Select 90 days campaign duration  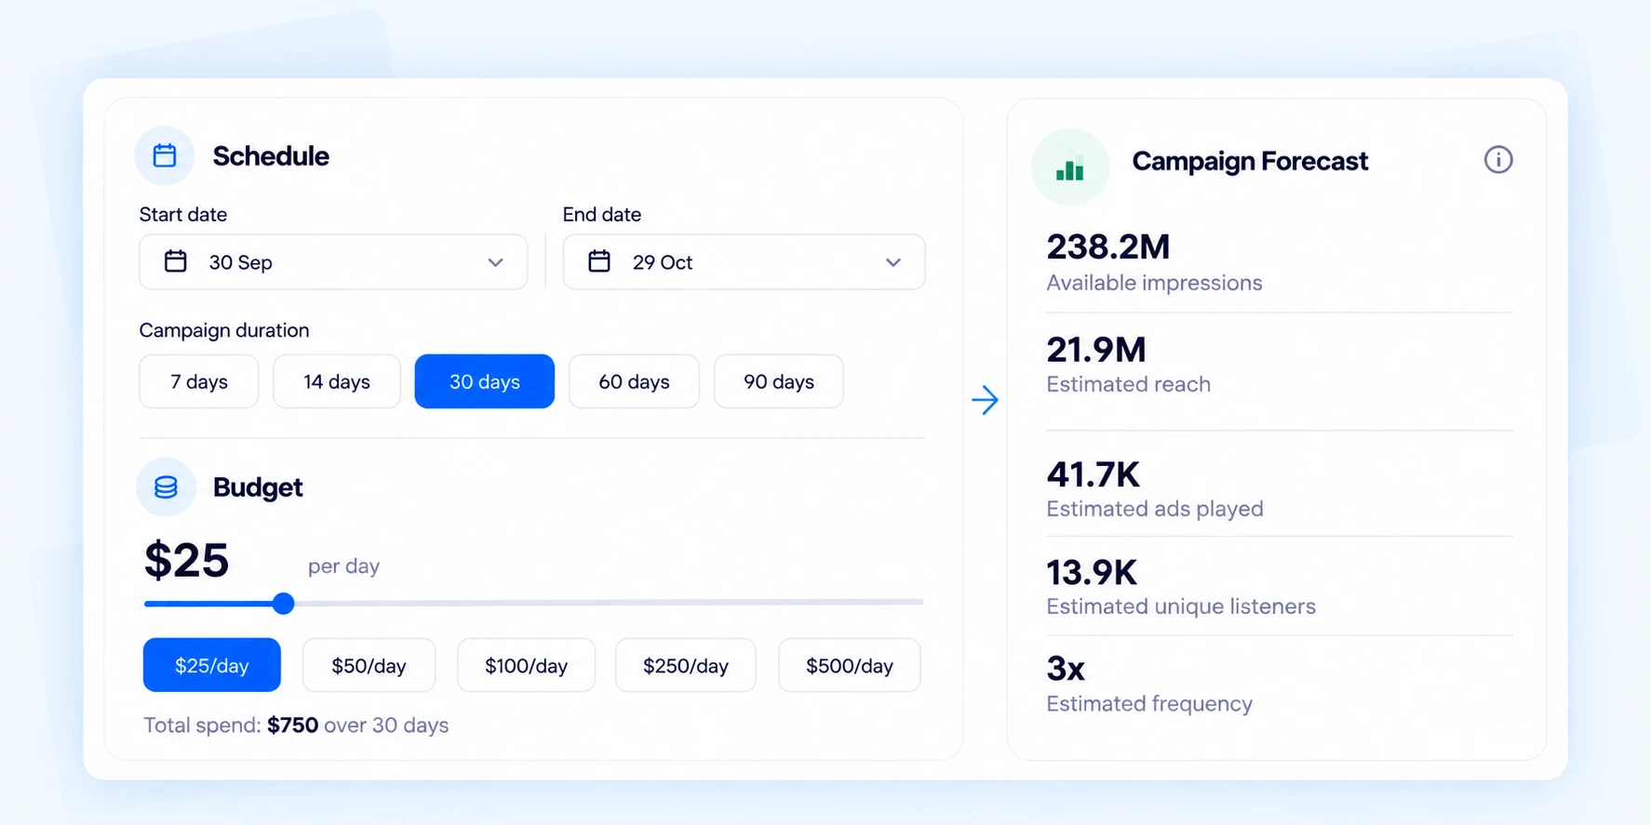779,381
